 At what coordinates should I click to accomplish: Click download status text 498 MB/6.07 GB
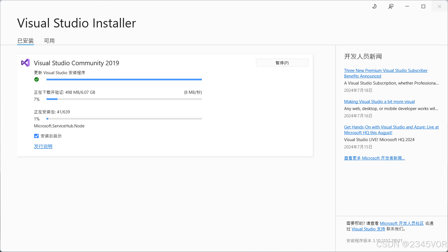(x=65, y=92)
